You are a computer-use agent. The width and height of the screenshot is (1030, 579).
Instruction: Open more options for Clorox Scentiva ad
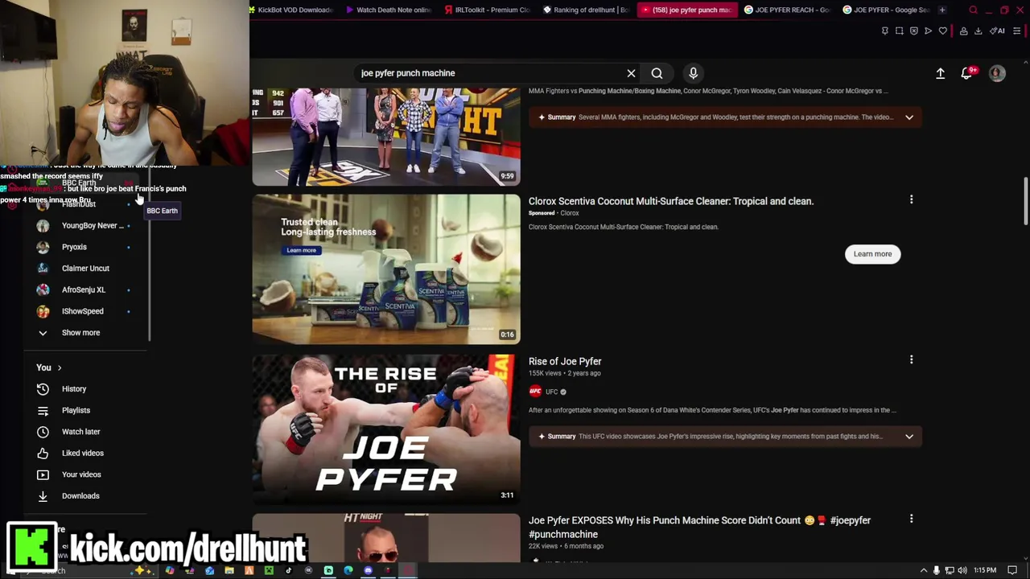(911, 199)
